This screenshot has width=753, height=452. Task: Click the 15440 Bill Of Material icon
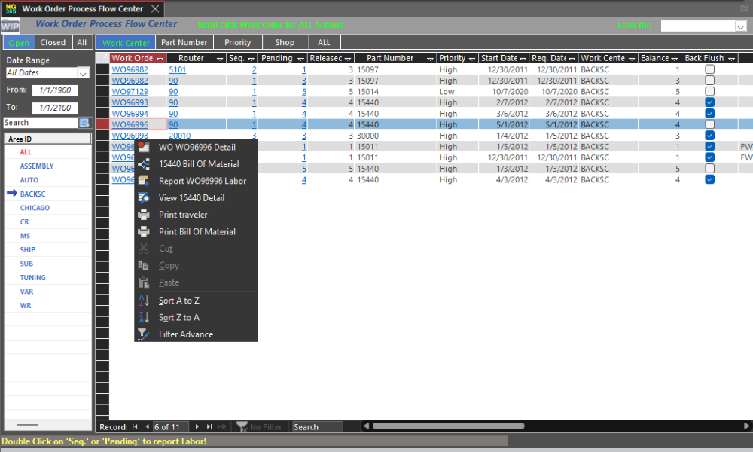tap(144, 163)
